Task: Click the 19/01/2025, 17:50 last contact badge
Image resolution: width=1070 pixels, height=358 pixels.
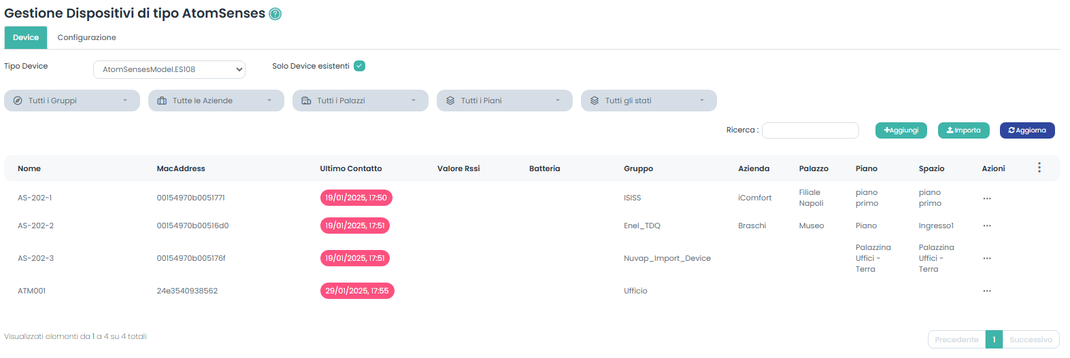Action: pos(356,198)
